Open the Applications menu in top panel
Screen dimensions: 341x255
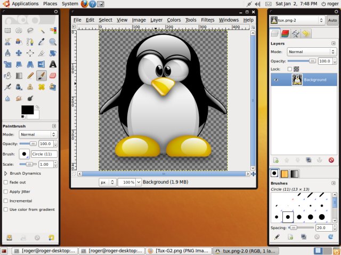tap(25, 4)
